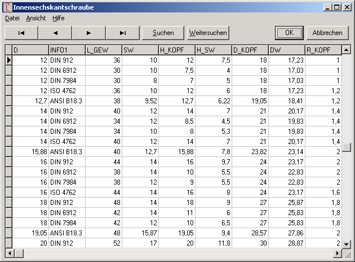Click the vertical scrollbar down arrow
355x262 pixels.
point(347,243)
